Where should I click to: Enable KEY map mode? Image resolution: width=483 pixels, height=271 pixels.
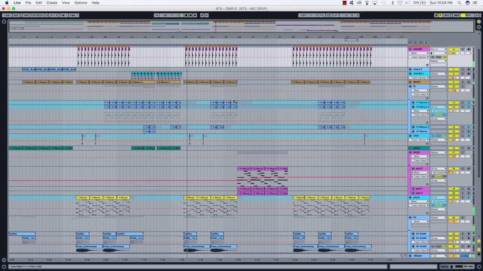446,15
